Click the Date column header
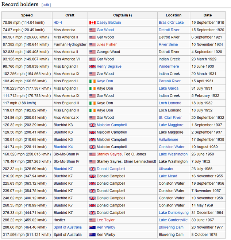Viewport: 231px width, 240px height. tap(208, 15)
